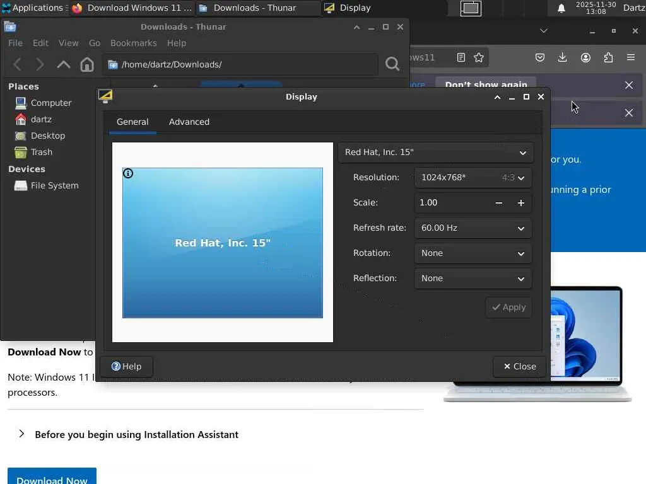Open the Firefox downloads icon
Screen dimensions: 646x484
tap(562, 57)
